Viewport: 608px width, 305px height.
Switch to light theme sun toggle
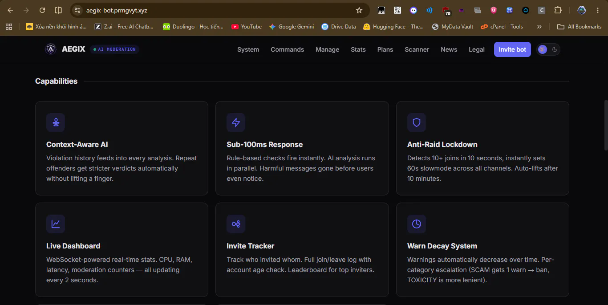coord(542,49)
